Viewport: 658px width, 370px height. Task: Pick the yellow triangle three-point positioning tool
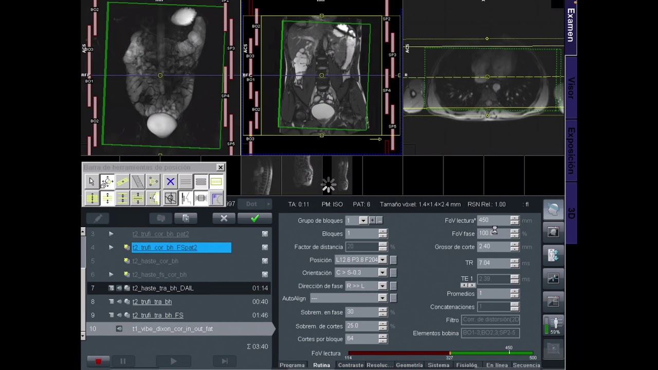coord(153,181)
